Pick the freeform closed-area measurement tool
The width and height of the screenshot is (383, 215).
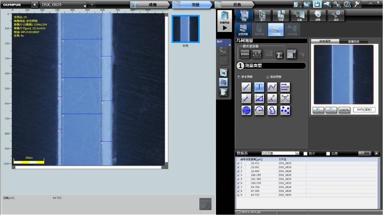pyautogui.click(x=272, y=110)
